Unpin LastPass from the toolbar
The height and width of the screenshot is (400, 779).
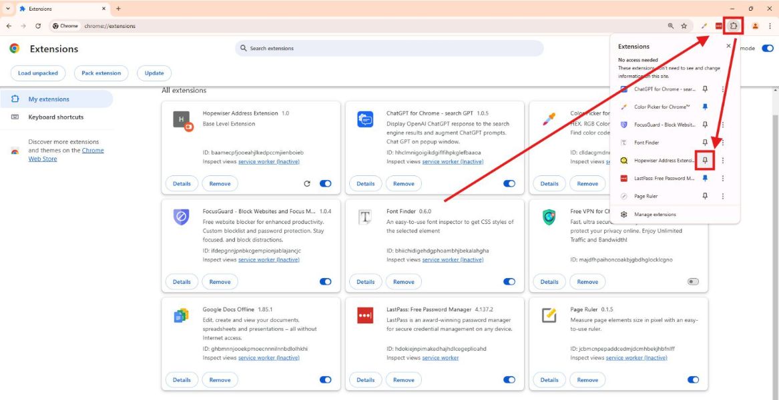tap(705, 179)
